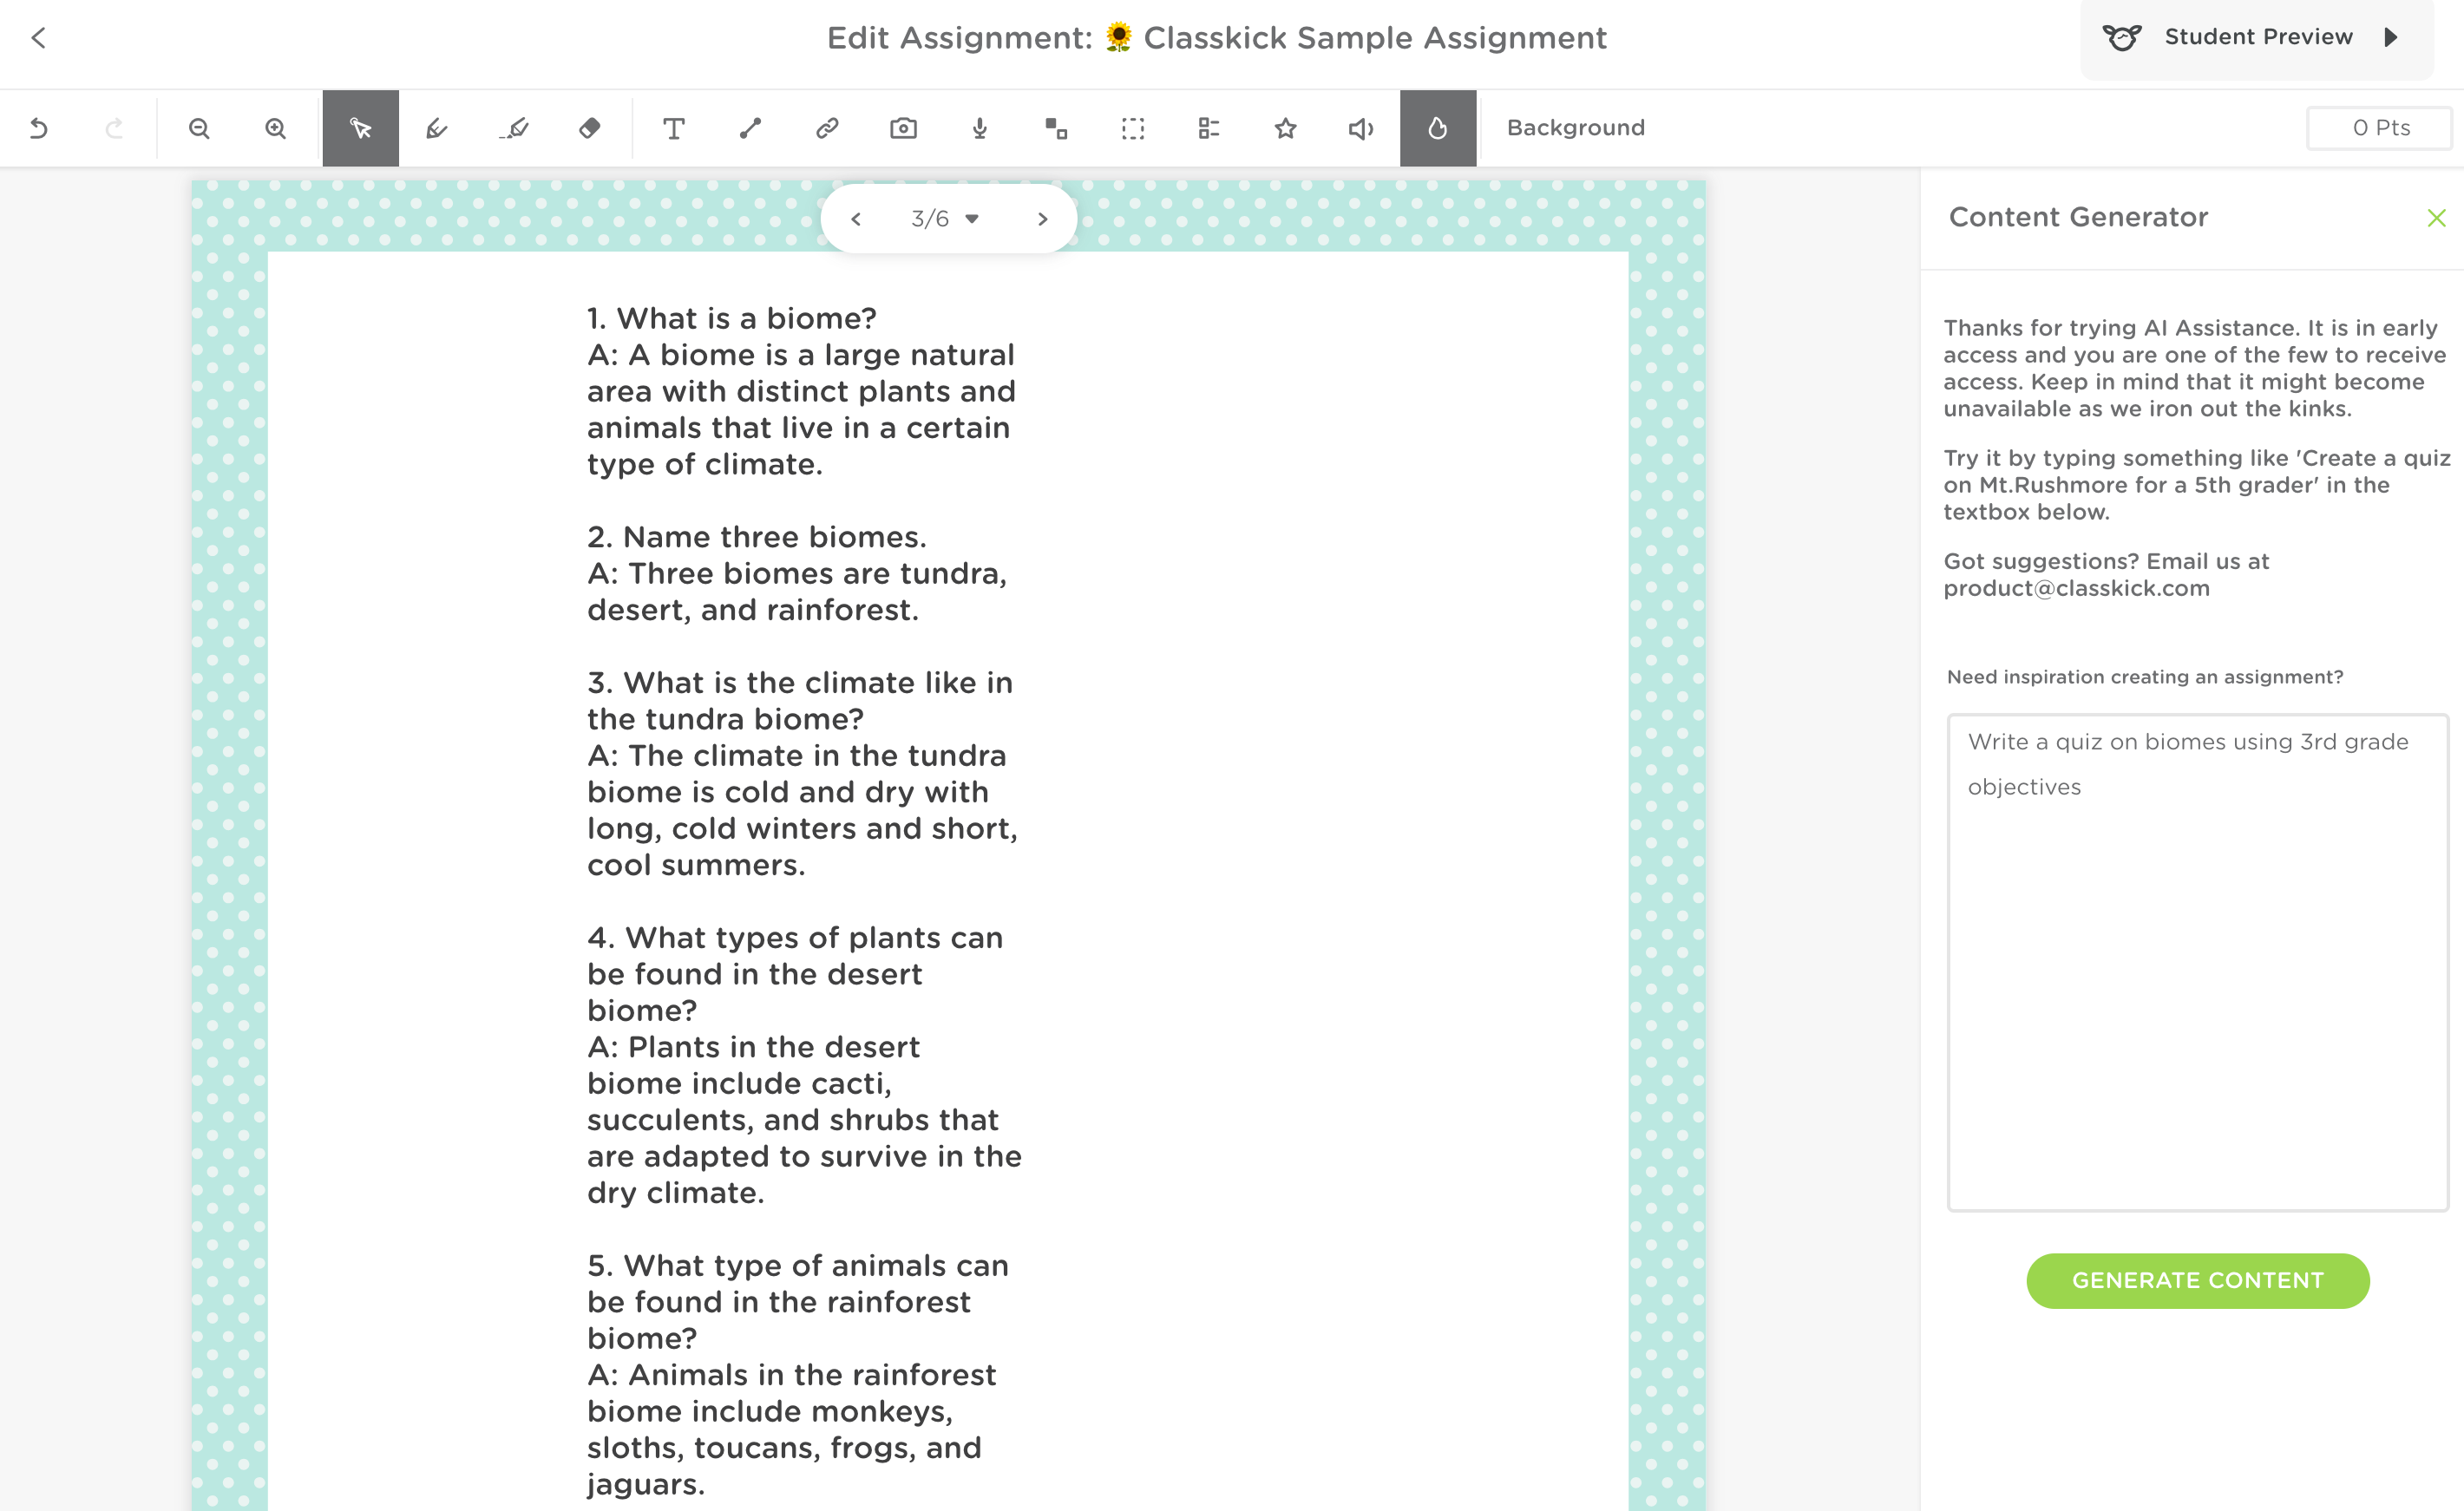Open the Add Link tool
2464x1511 pixels.
pyautogui.click(x=826, y=128)
